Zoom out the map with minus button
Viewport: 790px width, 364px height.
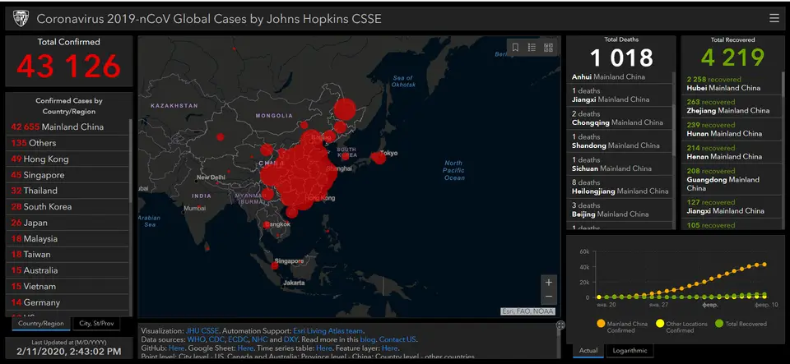tap(549, 297)
